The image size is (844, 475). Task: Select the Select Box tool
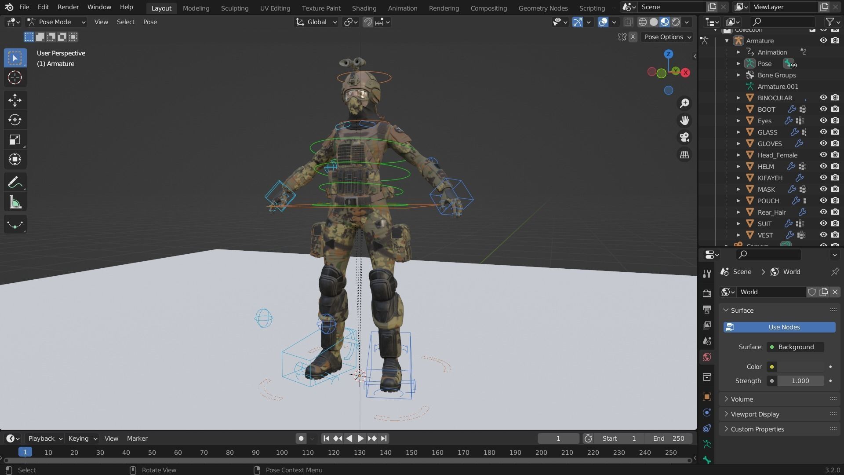[15, 58]
